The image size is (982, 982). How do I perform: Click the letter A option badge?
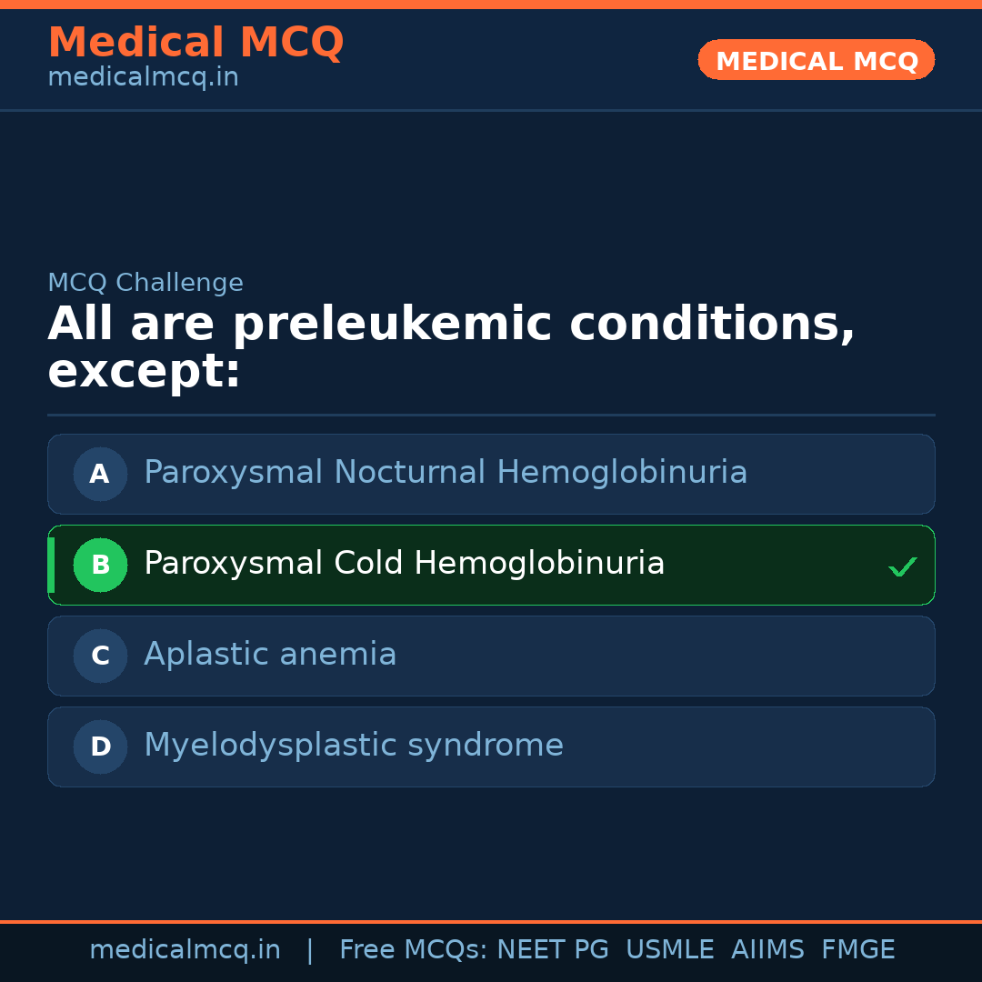[x=100, y=474]
